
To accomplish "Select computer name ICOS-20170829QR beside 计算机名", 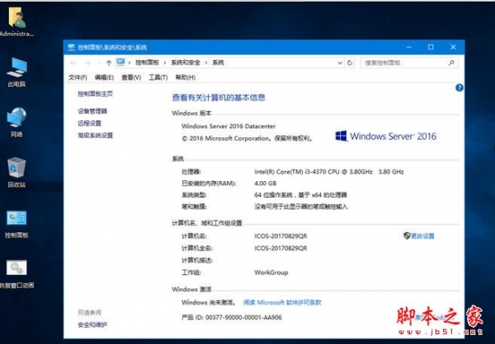I will point(280,236).
